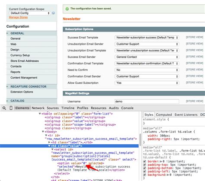Viewport: 205px width, 181px height.
Task: Uncheck the padding-top property checkbox
Action: pos(144,165)
